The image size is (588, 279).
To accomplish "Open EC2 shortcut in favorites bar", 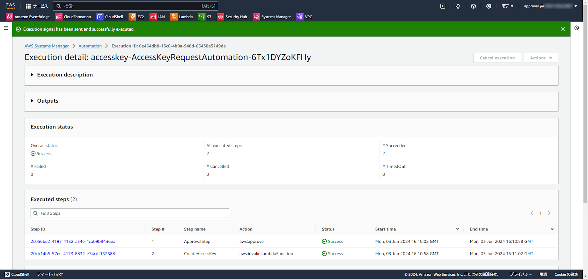I will pos(136,17).
